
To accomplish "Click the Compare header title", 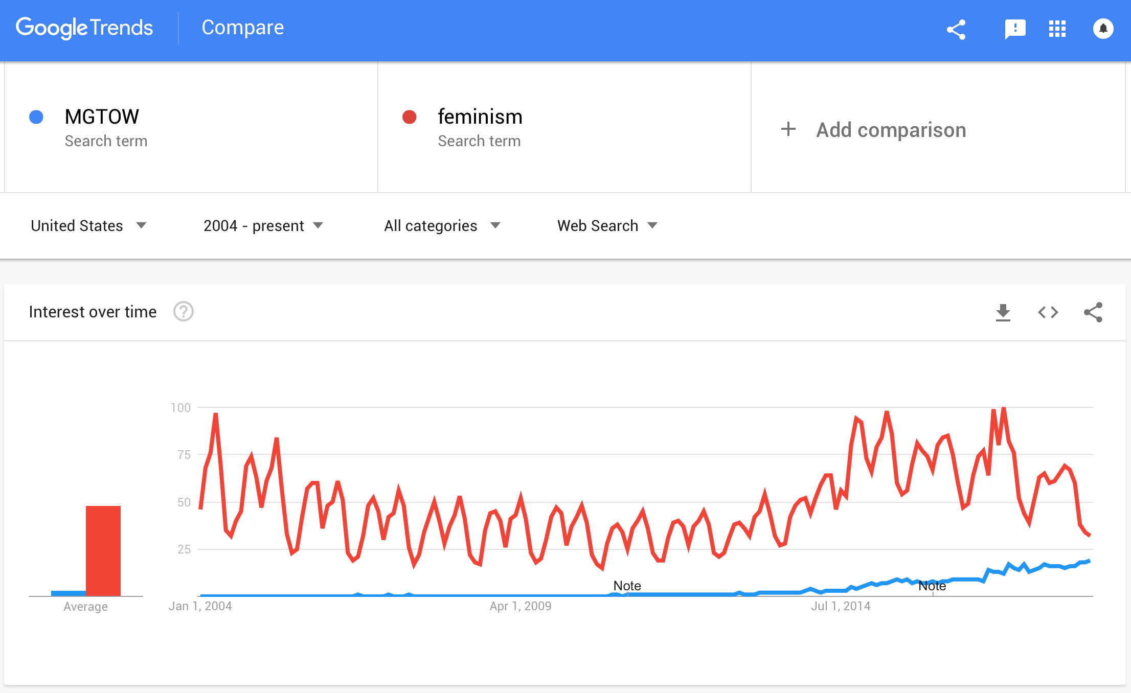I will click(242, 28).
